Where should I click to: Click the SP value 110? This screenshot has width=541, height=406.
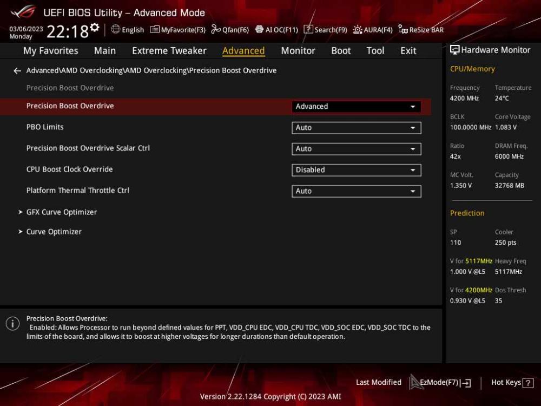pos(456,243)
